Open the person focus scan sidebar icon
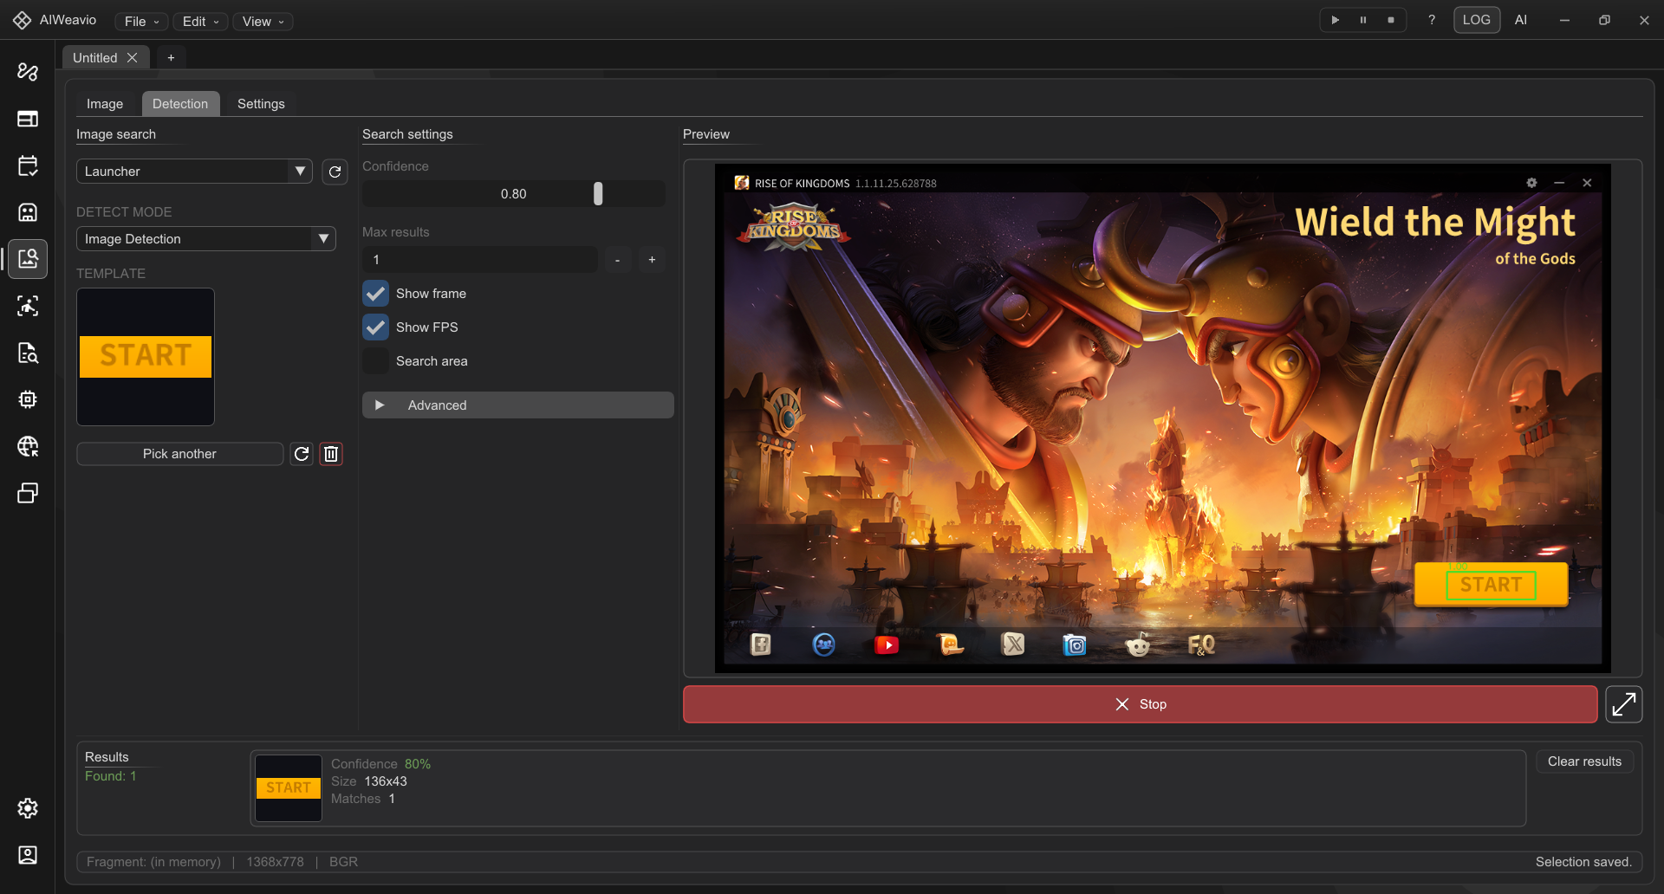The height and width of the screenshot is (894, 1664). 28,306
